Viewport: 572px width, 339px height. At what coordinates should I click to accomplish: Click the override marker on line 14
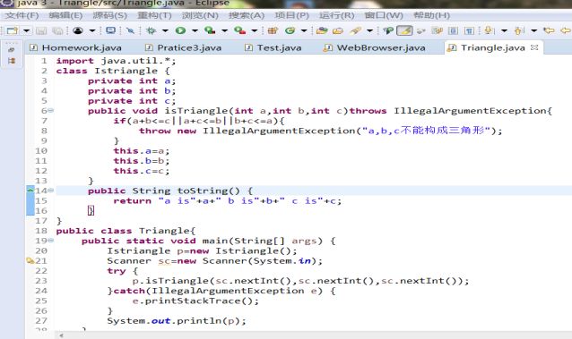pos(30,190)
